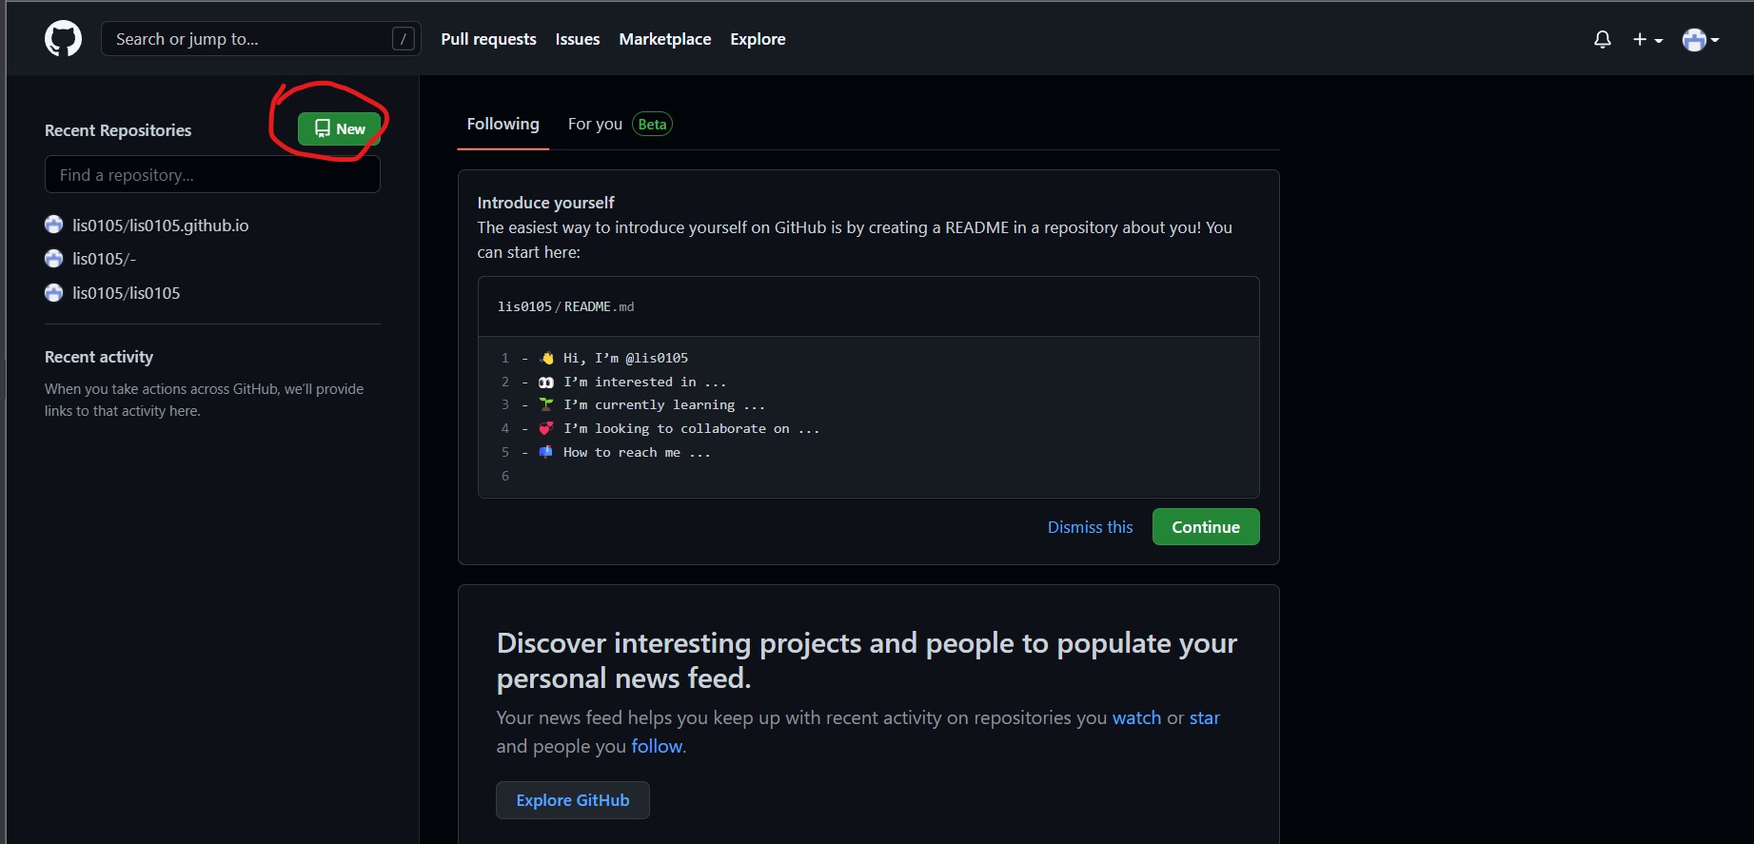This screenshot has width=1754, height=844.
Task: Focus the Find a repository field
Action: coord(212,175)
